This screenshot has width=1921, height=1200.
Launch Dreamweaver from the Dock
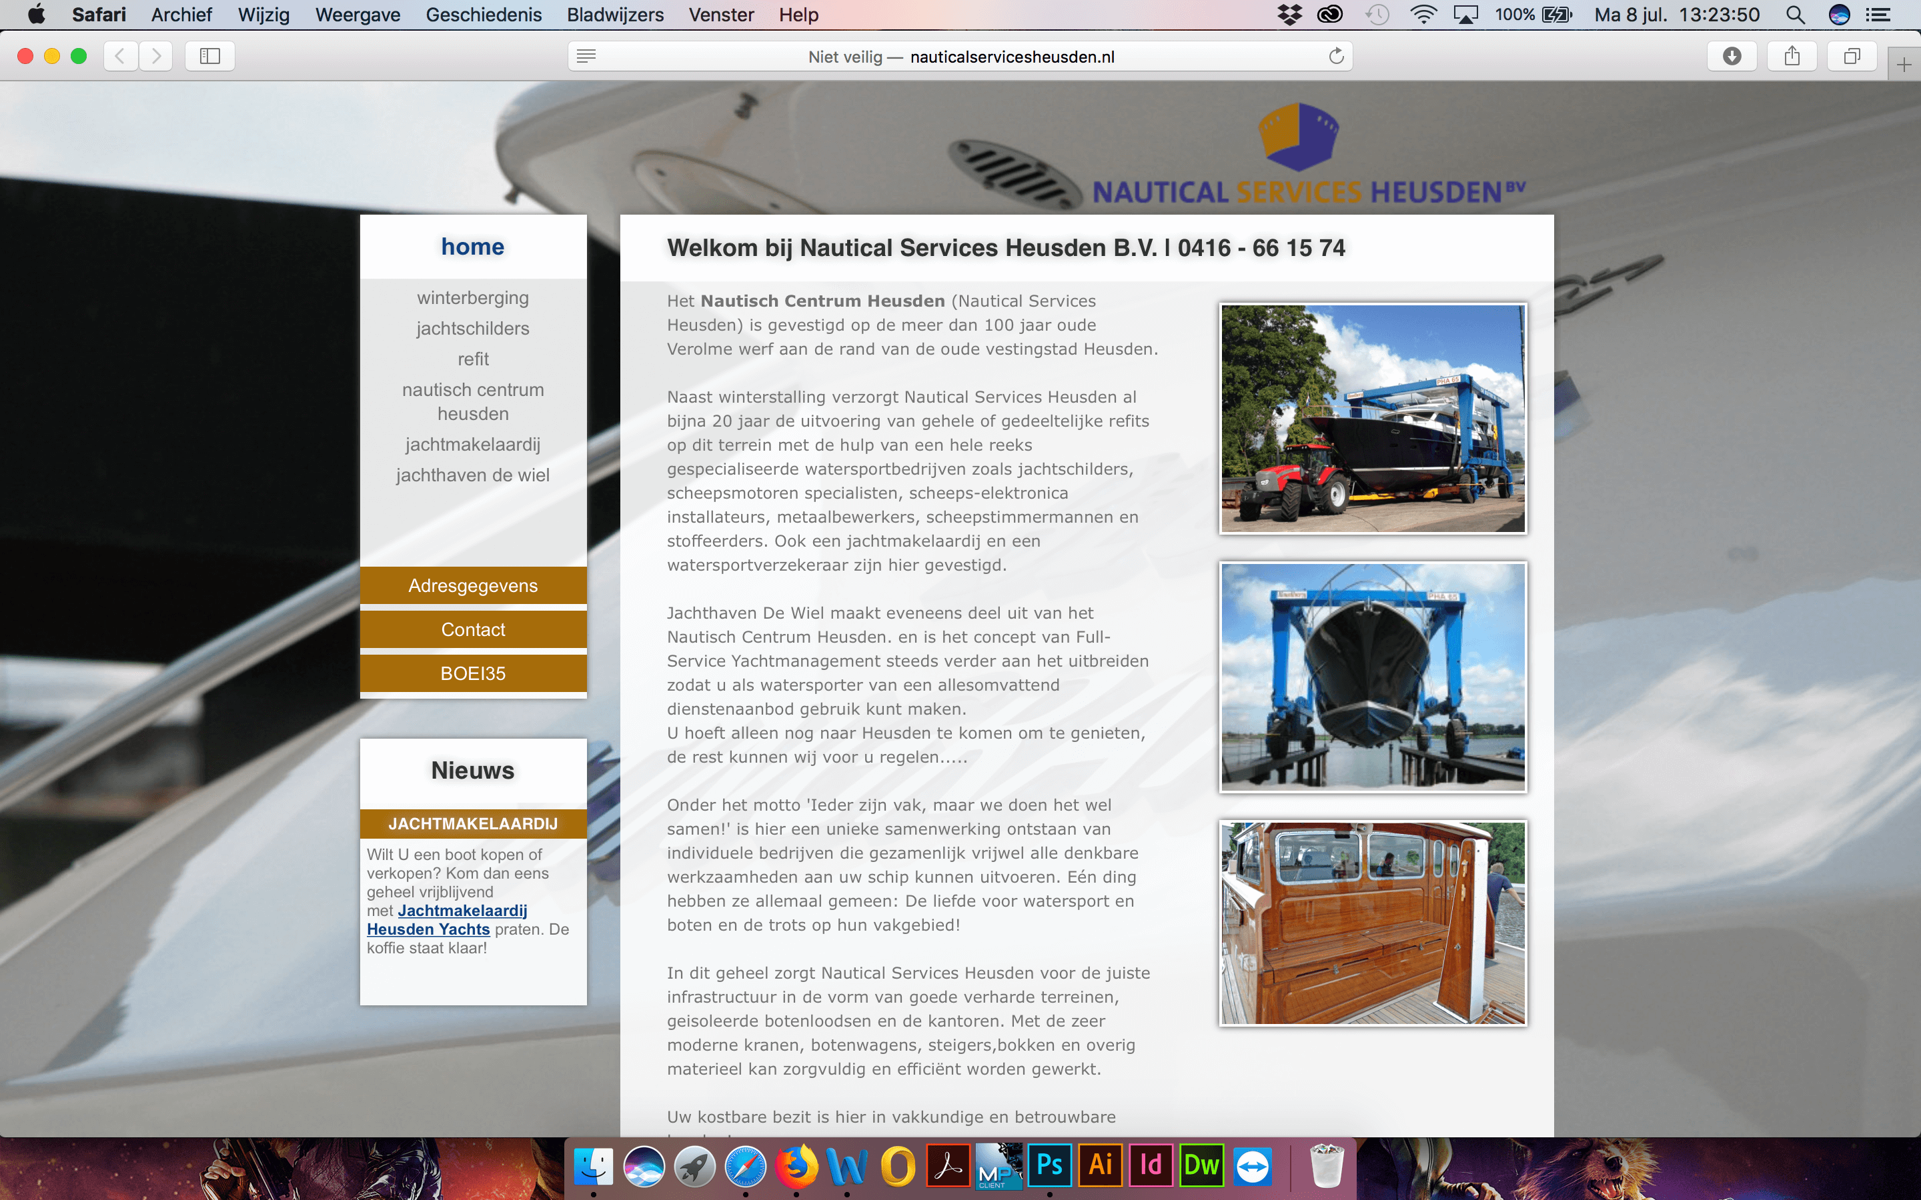pyautogui.click(x=1202, y=1165)
